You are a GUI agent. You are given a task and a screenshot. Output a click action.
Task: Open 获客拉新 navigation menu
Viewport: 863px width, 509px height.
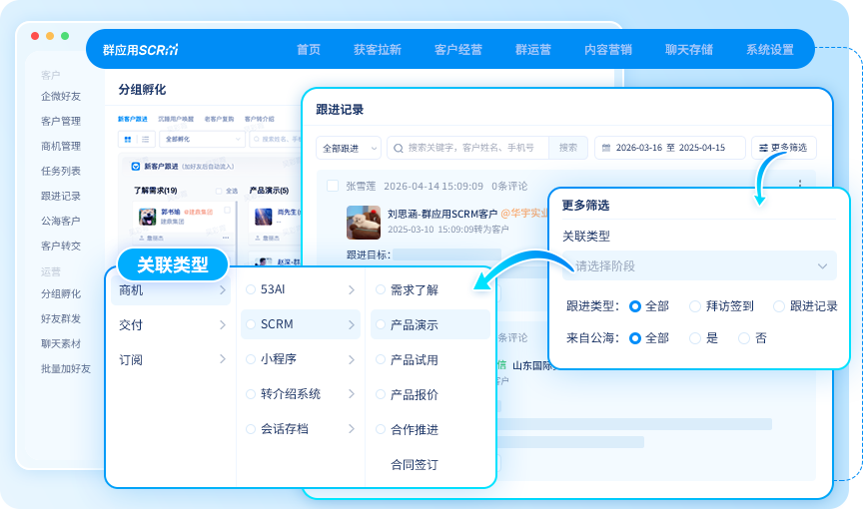[x=378, y=50]
